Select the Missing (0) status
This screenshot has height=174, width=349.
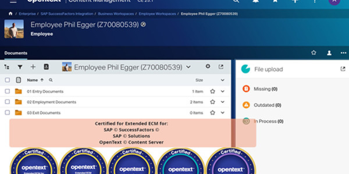(266, 89)
